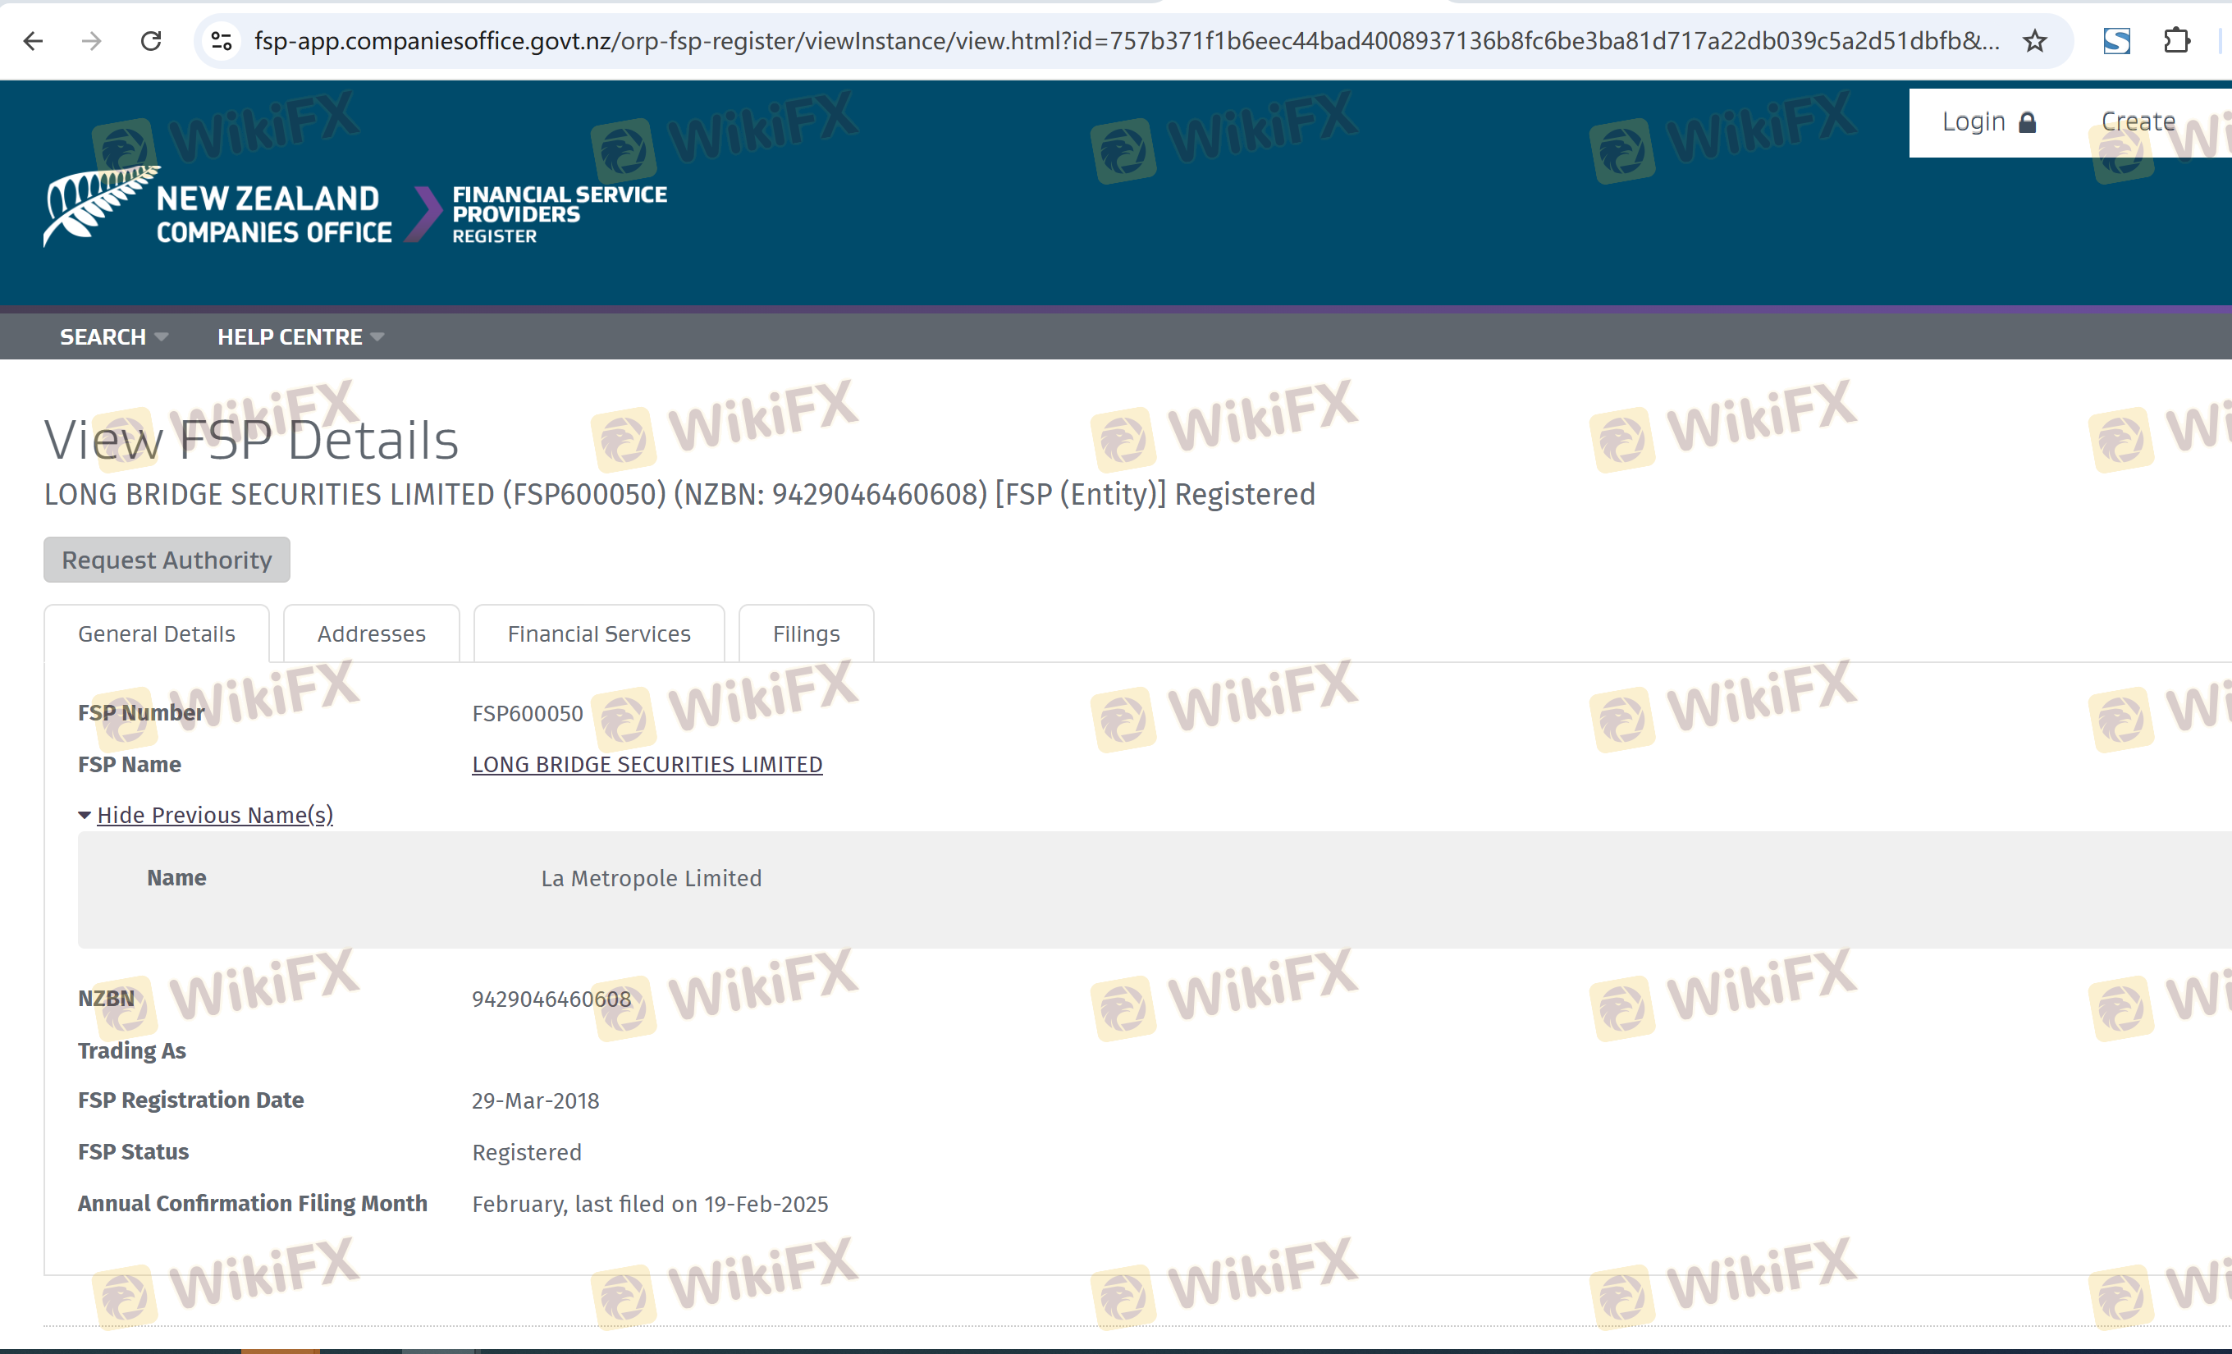The height and width of the screenshot is (1354, 2232).
Task: Click the Create account link
Action: [x=2138, y=122]
